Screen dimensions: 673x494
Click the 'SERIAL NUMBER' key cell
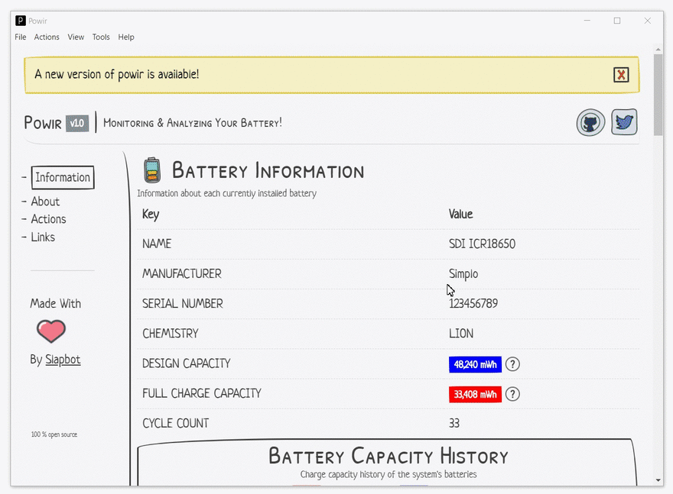[x=183, y=304]
